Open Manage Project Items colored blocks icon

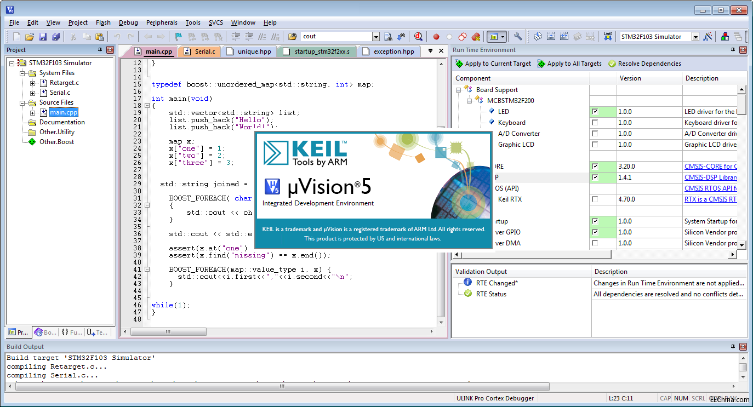[x=725, y=37]
